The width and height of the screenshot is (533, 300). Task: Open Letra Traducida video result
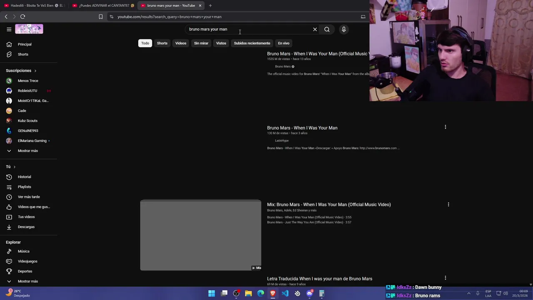(x=319, y=279)
